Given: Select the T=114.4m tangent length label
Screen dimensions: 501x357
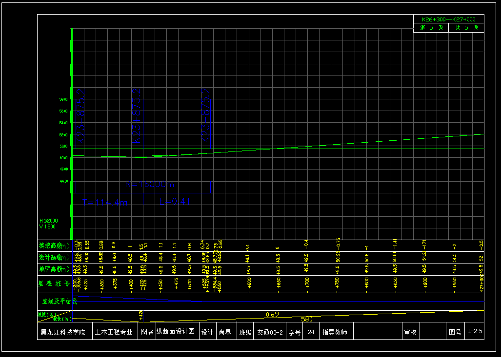Looking at the screenshot, I should click(105, 202).
